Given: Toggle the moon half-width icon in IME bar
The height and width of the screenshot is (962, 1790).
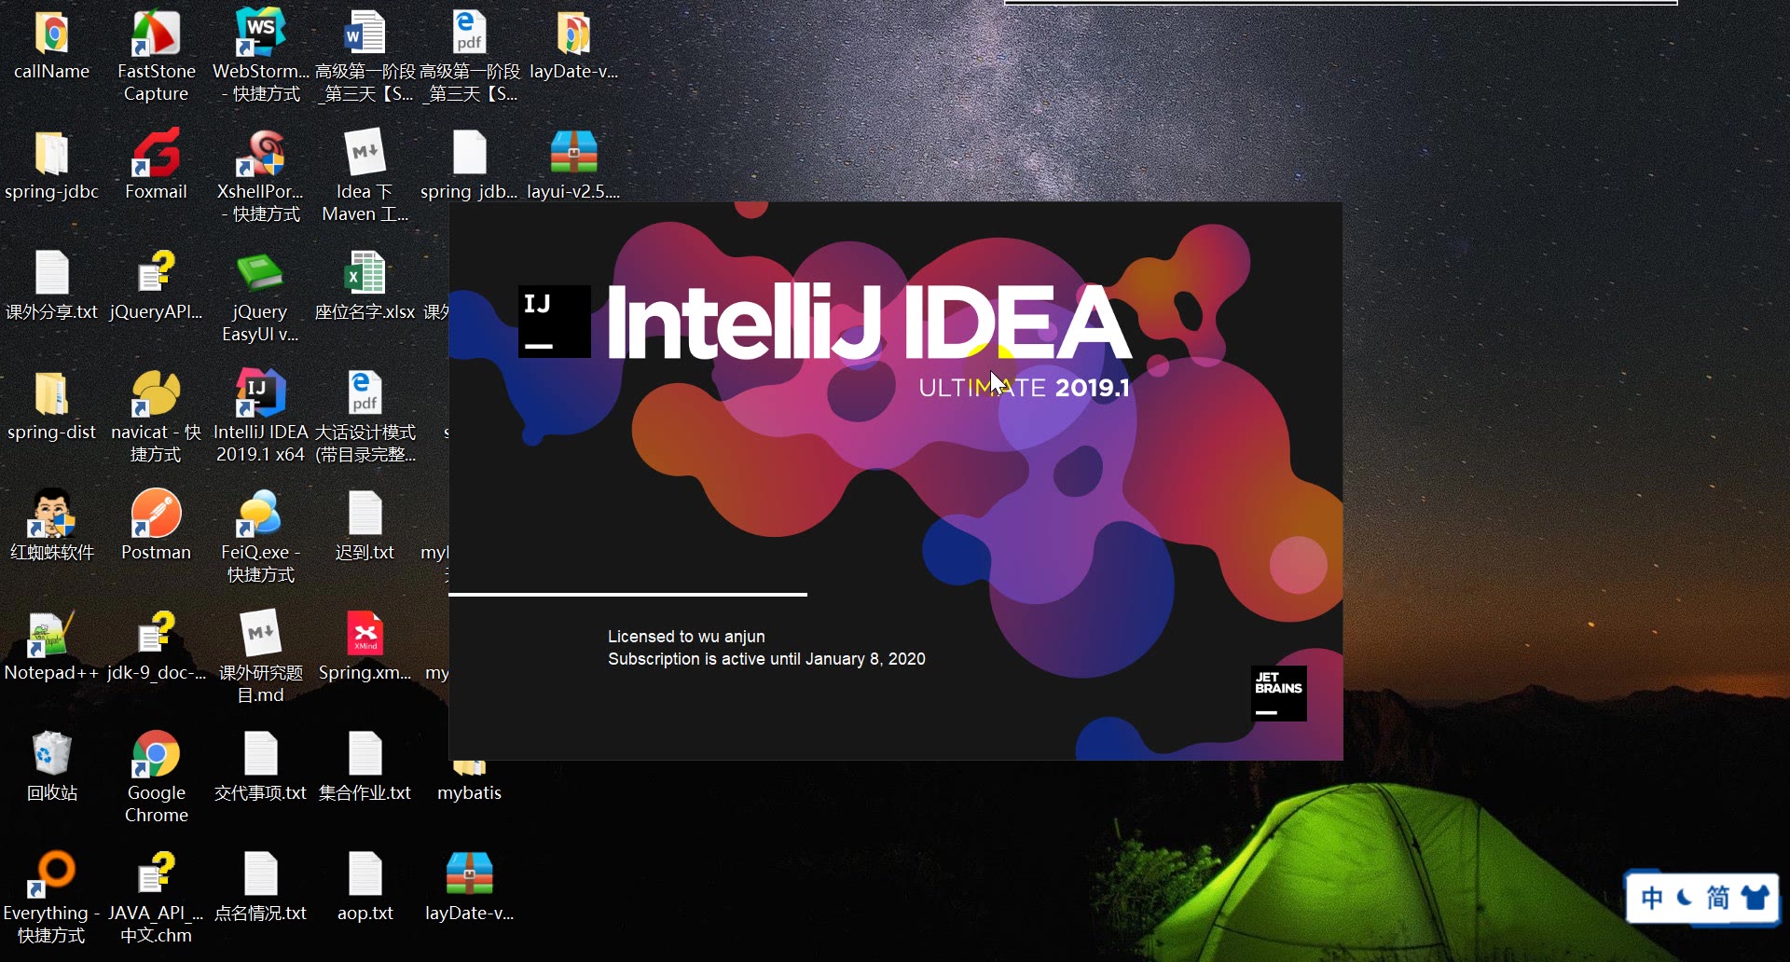Looking at the screenshot, I should click(x=1685, y=899).
